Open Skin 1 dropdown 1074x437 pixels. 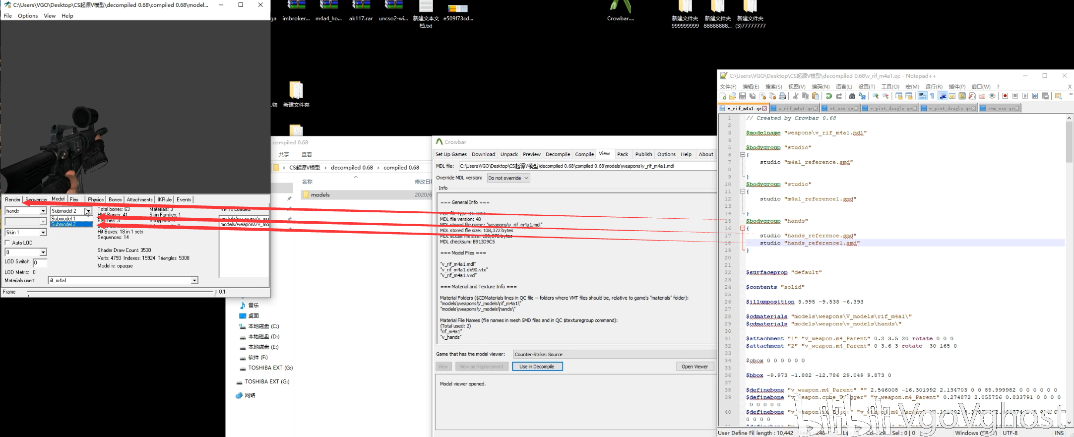click(x=43, y=233)
